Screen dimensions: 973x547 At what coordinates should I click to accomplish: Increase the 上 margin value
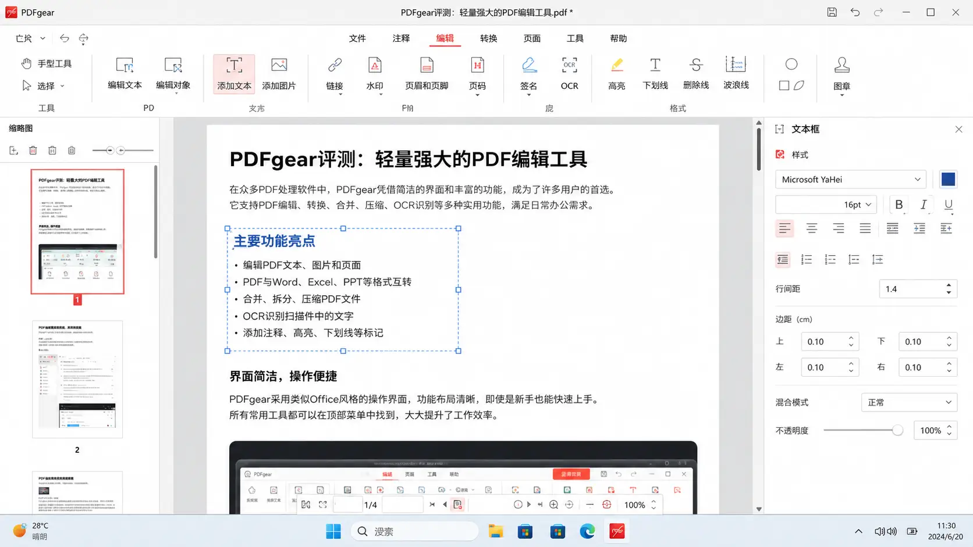(851, 338)
